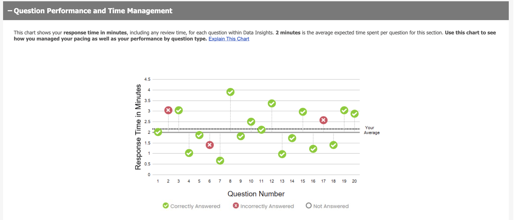Click the Your Average line label
The height and width of the screenshot is (220, 519).
(x=371, y=130)
